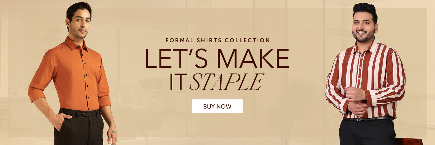Screen dimensions: 435x145
Task: Click the word IT before STAPLE
Action: point(178,82)
